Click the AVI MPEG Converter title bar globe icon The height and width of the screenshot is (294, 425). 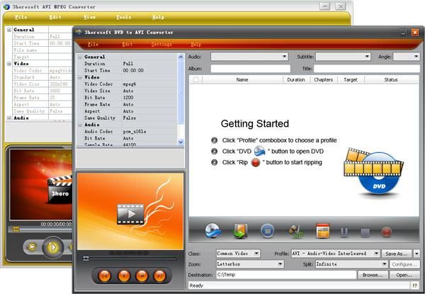6,6
